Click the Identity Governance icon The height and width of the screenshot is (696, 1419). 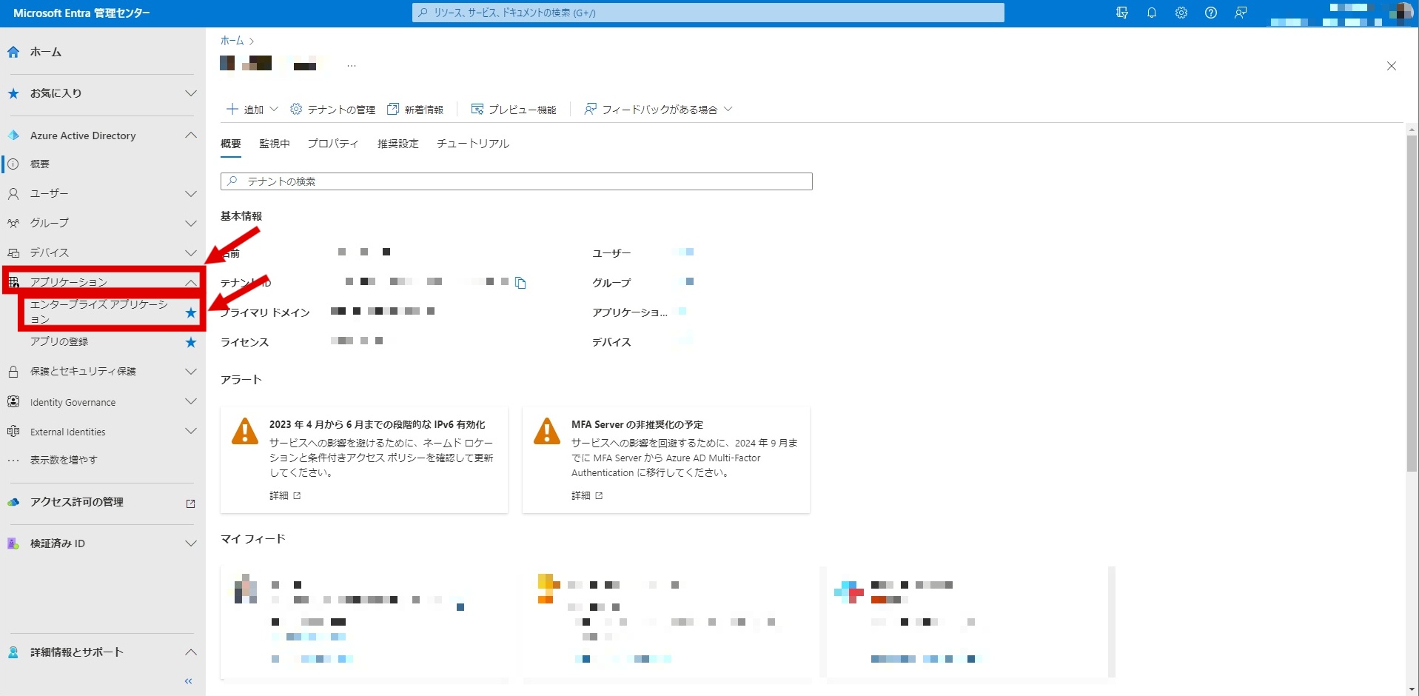coord(13,402)
